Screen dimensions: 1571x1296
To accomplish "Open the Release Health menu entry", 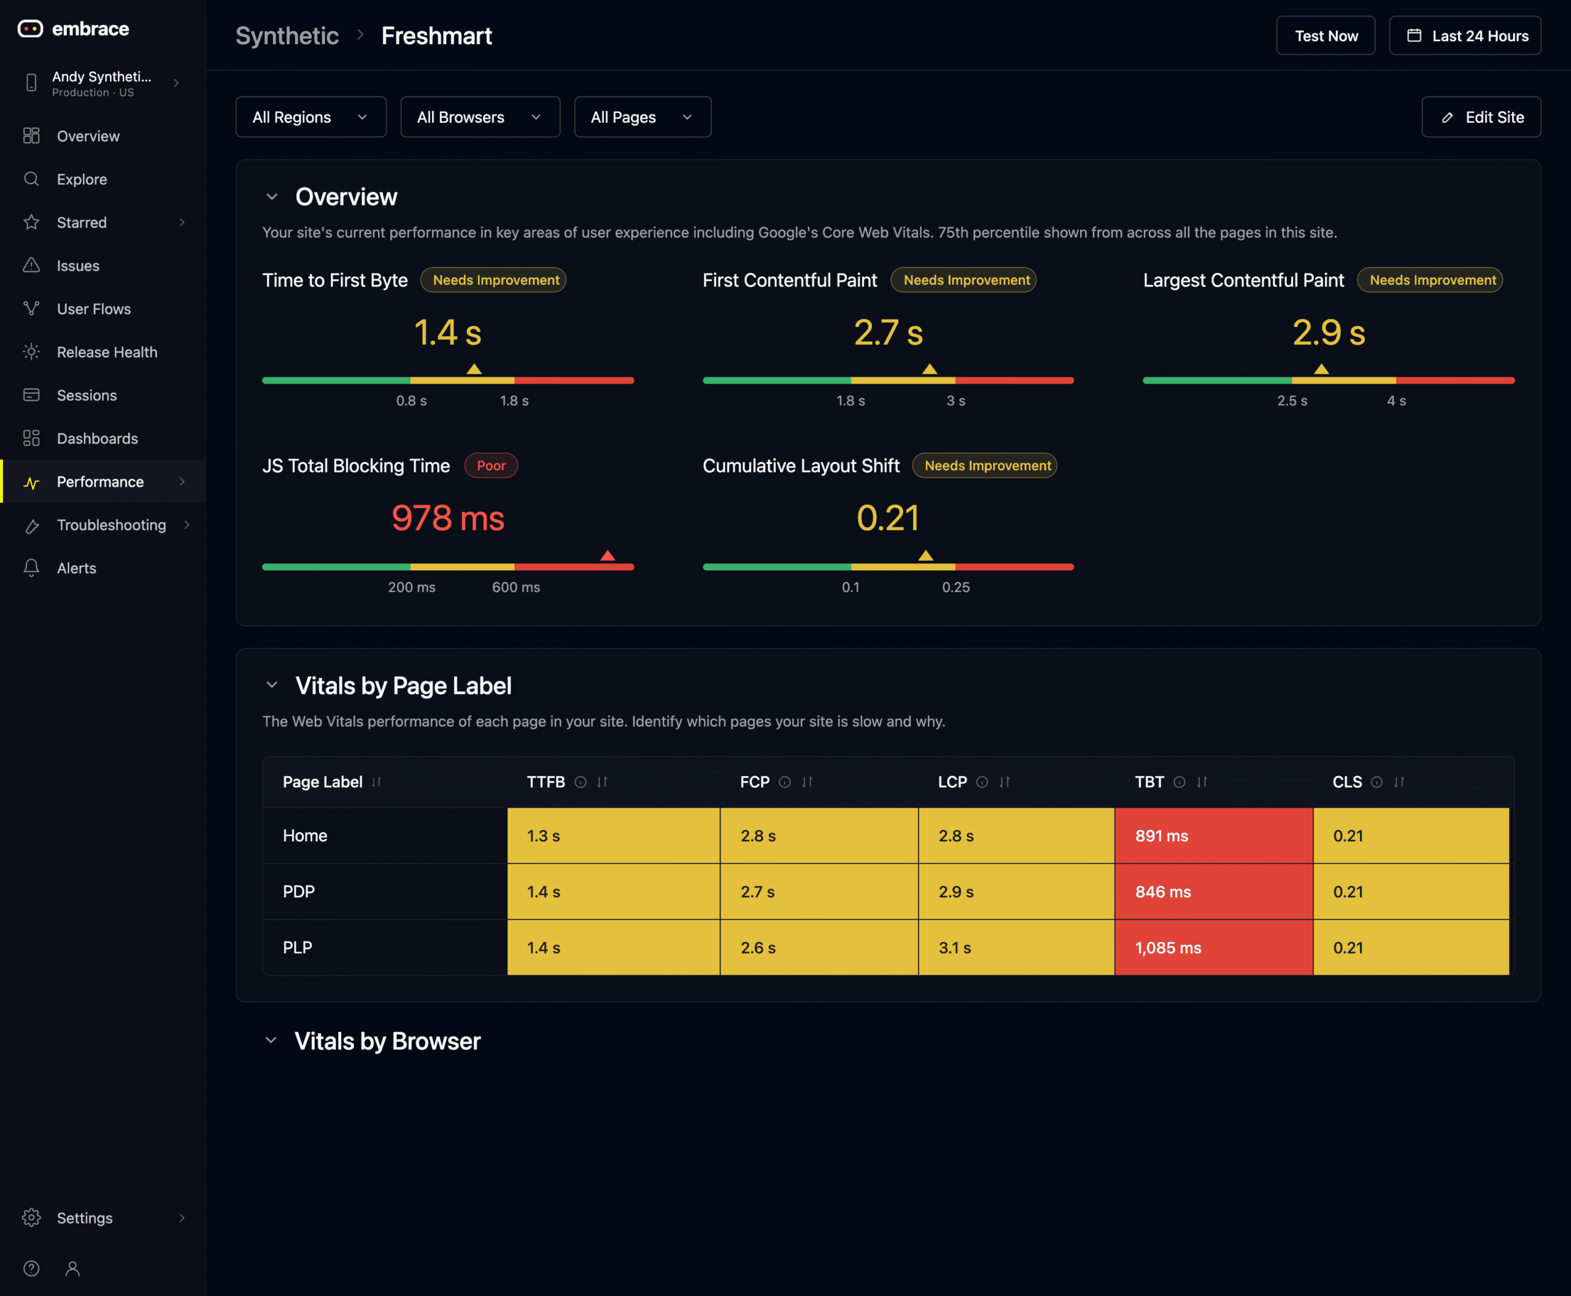I will 103,352.
